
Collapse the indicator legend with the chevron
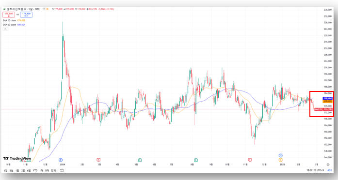(x=5, y=29)
